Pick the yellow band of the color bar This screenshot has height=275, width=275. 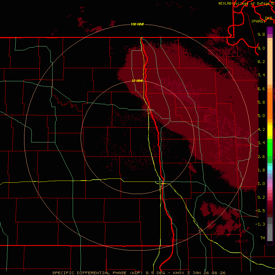tap(270, 131)
